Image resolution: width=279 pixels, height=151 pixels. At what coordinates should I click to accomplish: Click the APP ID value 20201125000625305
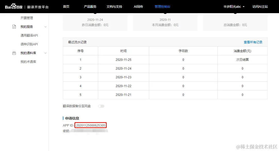click(91, 125)
